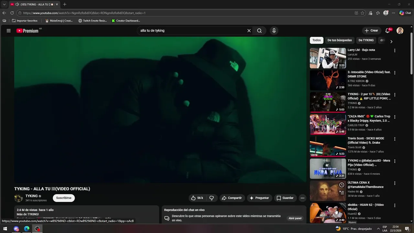Image resolution: width=414 pixels, height=233 pixels.
Task: Open Copilot Chat in the toolbar
Action: click(x=405, y=13)
